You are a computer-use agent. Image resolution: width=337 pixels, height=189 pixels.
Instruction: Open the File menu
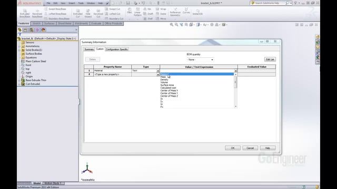point(48,3)
